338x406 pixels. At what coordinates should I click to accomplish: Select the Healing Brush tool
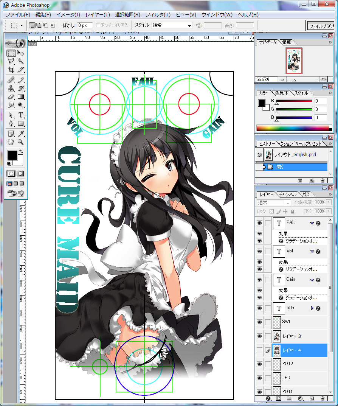coord(11,80)
